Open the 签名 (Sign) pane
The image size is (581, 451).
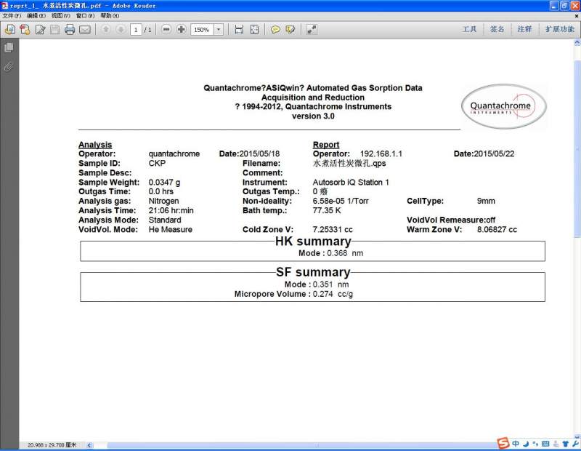pos(497,29)
